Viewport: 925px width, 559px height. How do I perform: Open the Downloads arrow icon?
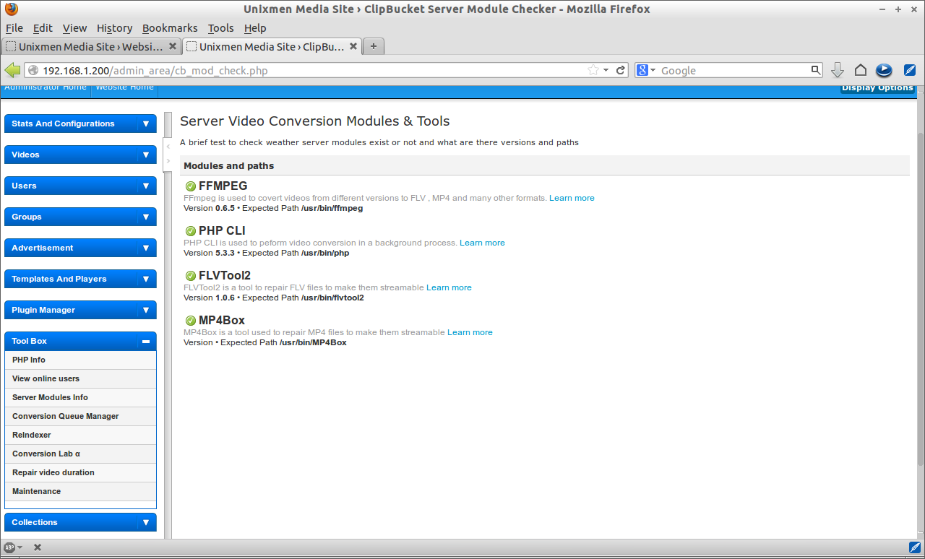838,70
